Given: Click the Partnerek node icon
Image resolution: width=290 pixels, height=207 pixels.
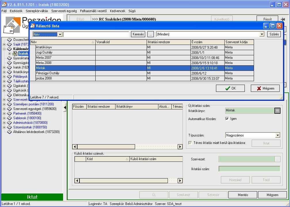Looking at the screenshot, I should pyautogui.click(x=10, y=113).
